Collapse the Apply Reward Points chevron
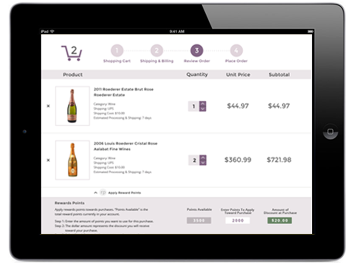The image size is (353, 264). [x=95, y=193]
